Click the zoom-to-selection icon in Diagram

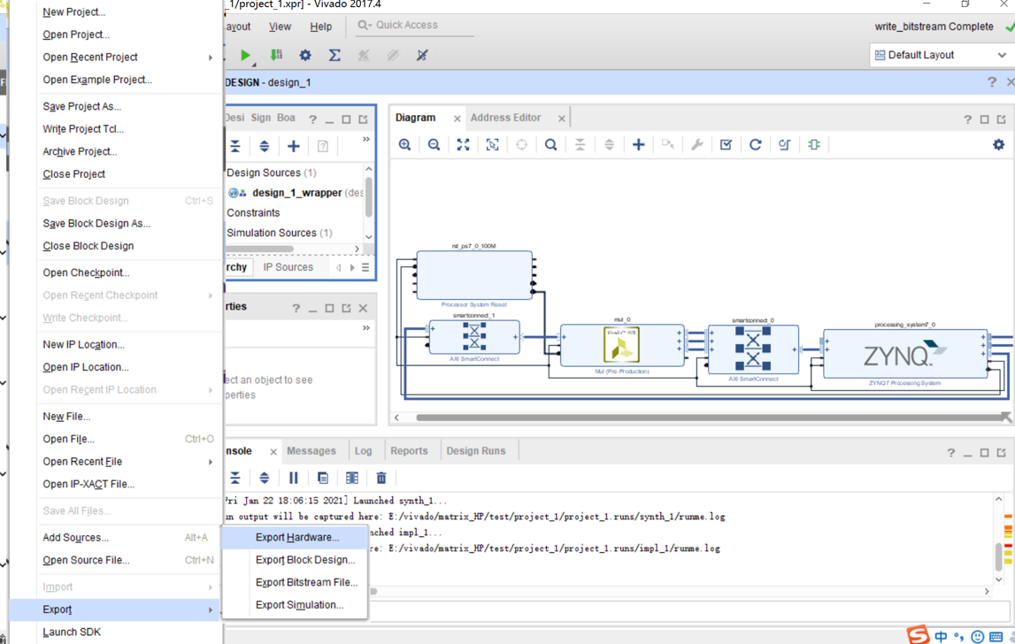[492, 144]
